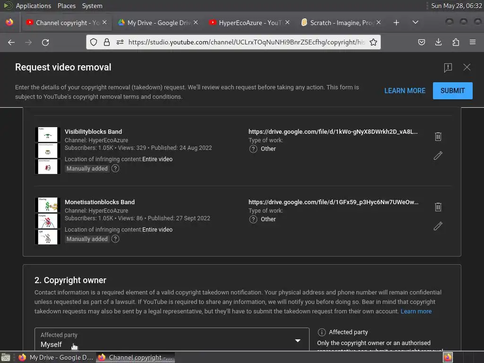The height and width of the screenshot is (363, 484).
Task: Open Firefox application hamburger menu
Action: click(x=473, y=42)
